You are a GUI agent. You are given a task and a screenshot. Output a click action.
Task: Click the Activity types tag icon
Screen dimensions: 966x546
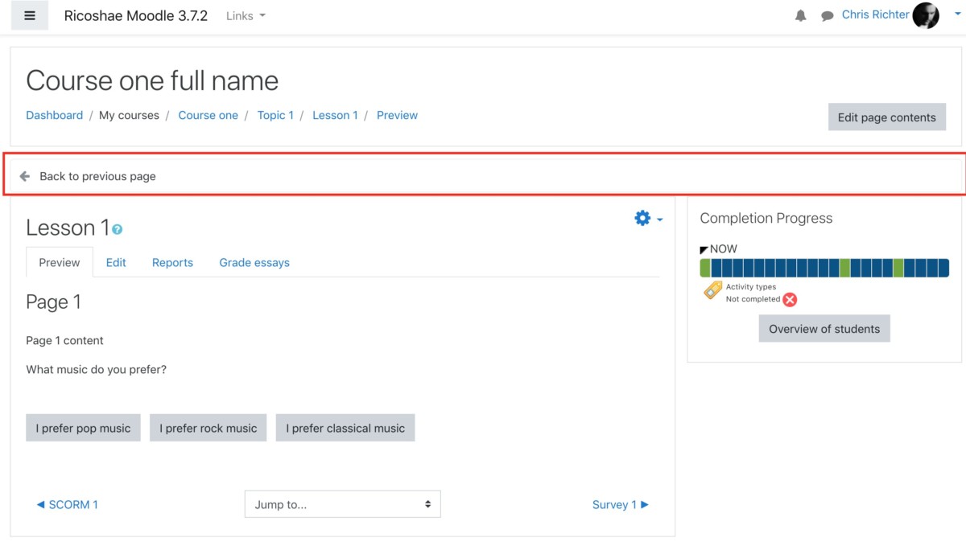pos(712,290)
